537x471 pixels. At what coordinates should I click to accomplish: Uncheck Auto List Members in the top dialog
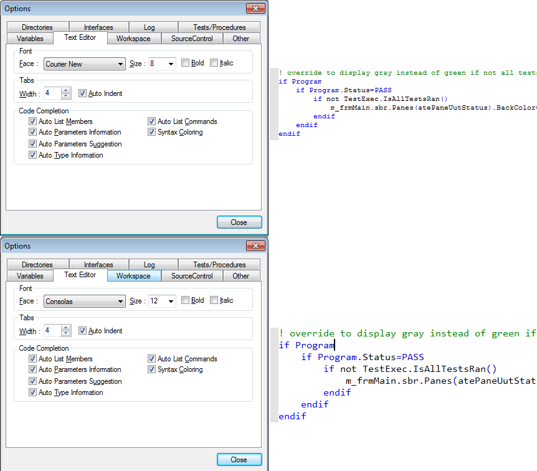pos(32,121)
